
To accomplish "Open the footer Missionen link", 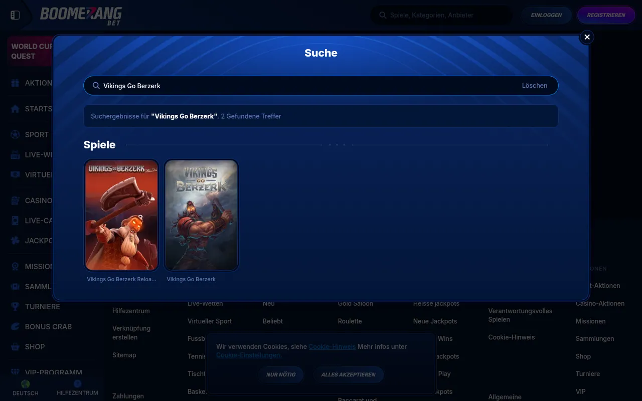I will 590,321.
